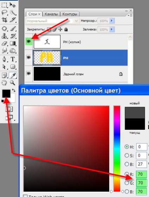Click the R value input field
Screen dimensions: 149x197
pos(142,174)
